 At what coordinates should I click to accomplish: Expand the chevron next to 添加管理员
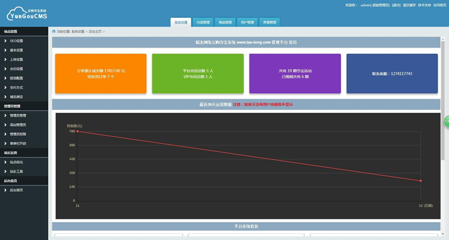coord(6,124)
